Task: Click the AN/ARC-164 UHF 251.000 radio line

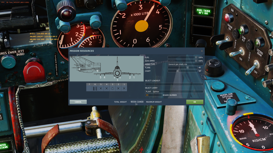Action: 44,39
